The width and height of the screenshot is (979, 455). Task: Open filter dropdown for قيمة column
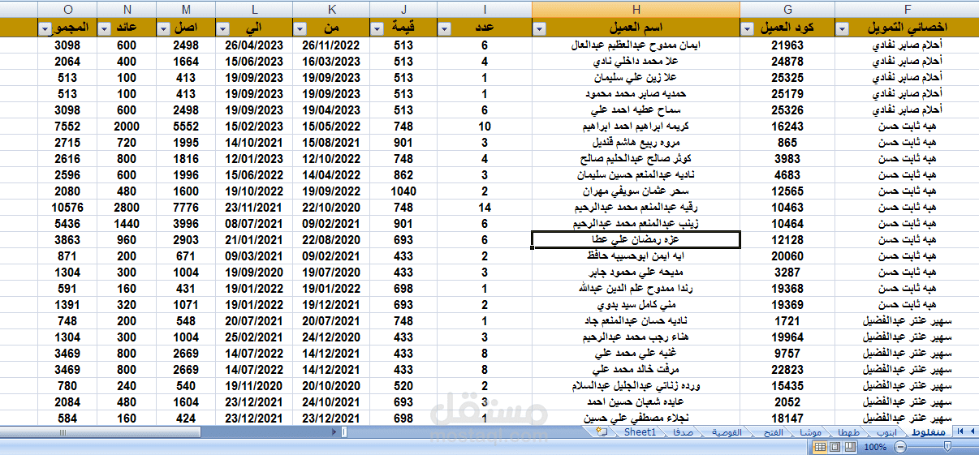(x=377, y=28)
